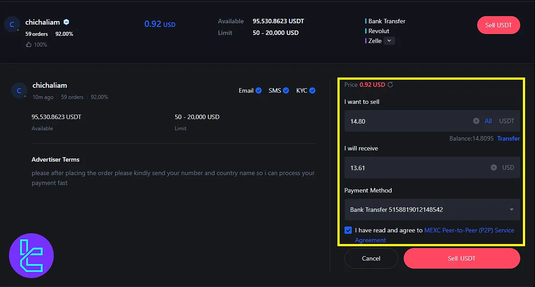The image size is (535, 287).
Task: Click the I will receive amount field
Action: pos(432,167)
